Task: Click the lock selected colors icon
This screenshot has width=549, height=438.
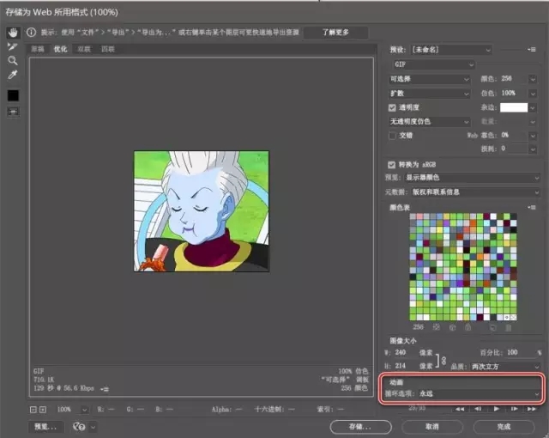Action: [x=468, y=327]
